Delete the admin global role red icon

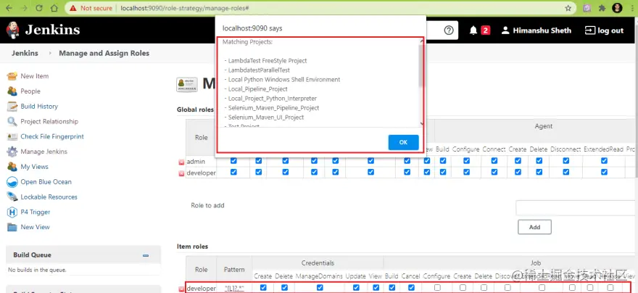point(181,162)
